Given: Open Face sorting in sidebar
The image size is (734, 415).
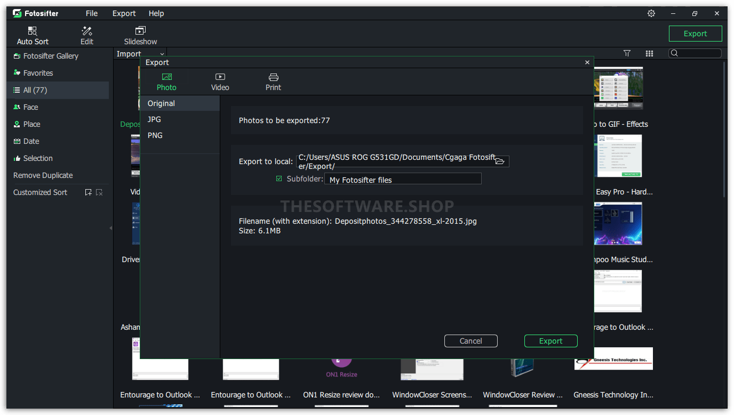Looking at the screenshot, I should point(58,107).
